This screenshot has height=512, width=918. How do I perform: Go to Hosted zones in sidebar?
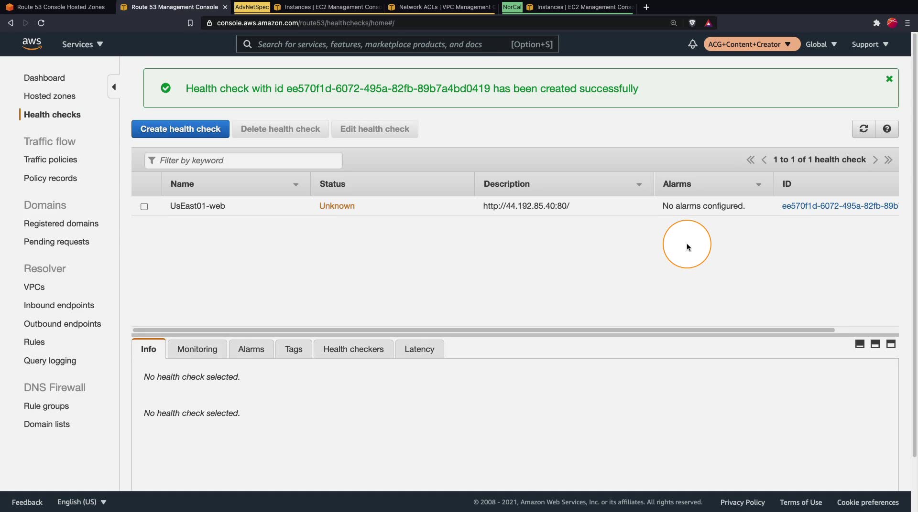pyautogui.click(x=50, y=96)
